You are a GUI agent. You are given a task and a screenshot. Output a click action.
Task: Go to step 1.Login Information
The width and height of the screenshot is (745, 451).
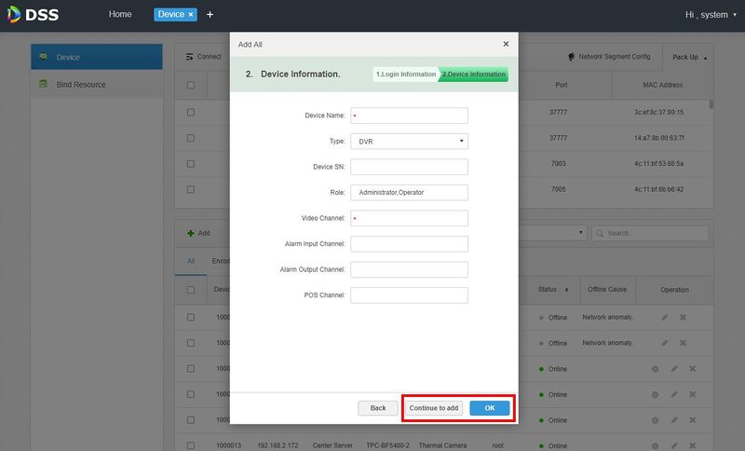tap(405, 75)
